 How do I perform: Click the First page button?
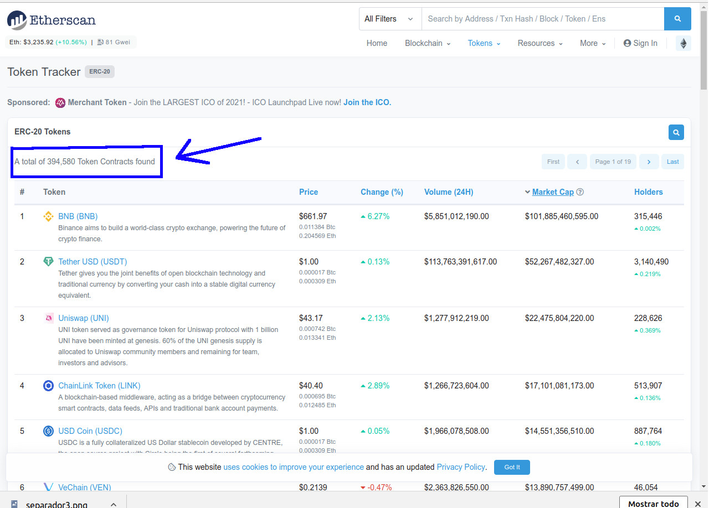(x=553, y=162)
